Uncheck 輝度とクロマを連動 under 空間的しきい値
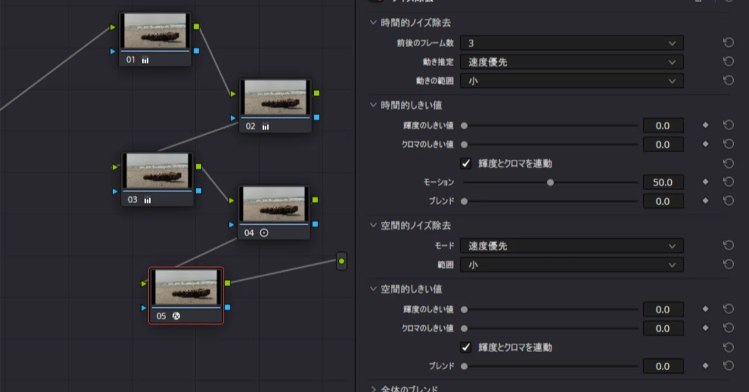The width and height of the screenshot is (749, 392). click(x=466, y=347)
